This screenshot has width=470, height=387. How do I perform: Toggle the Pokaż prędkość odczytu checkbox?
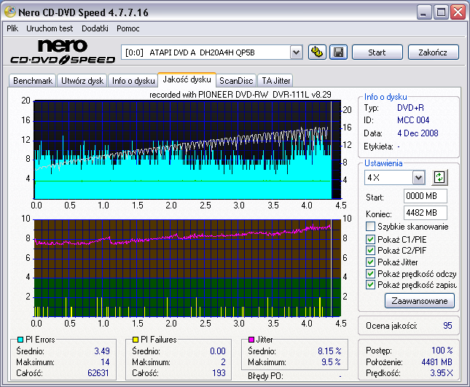[370, 273]
